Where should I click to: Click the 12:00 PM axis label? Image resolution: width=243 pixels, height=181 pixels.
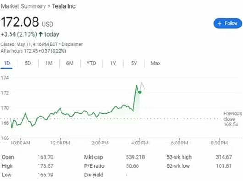60,143
